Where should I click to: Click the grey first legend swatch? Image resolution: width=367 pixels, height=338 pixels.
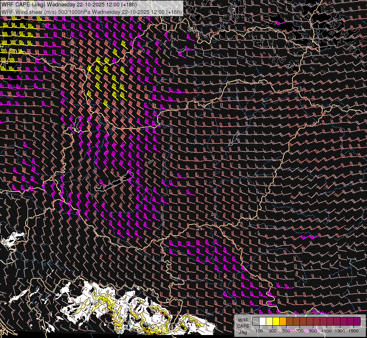[256, 321]
